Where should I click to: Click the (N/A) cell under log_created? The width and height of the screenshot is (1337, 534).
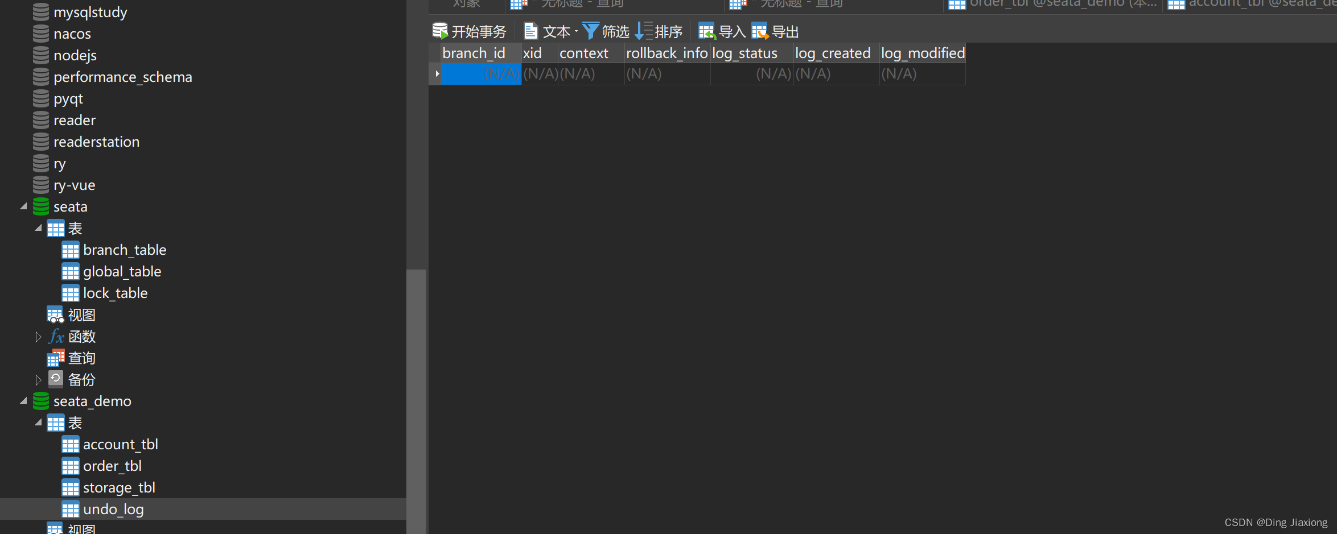837,74
